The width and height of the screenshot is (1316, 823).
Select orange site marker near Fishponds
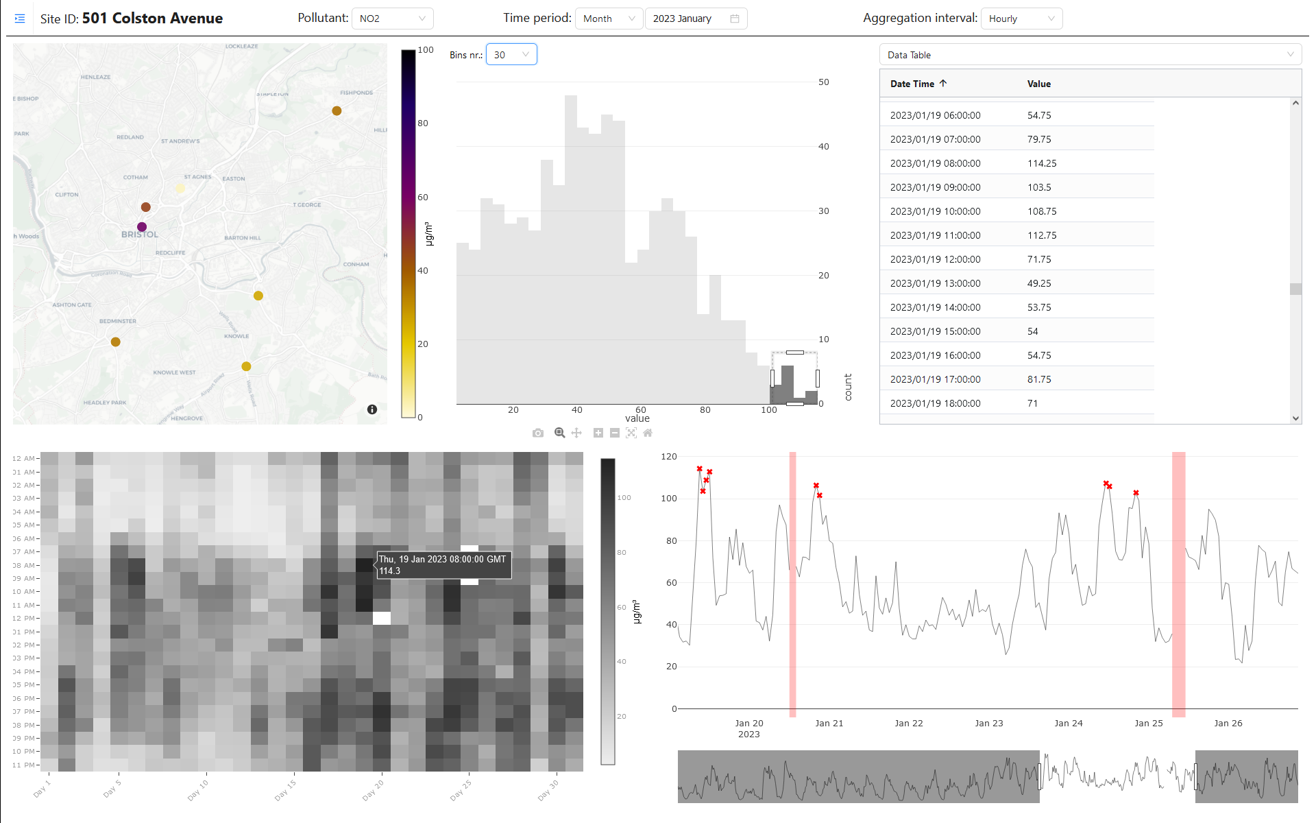click(337, 110)
